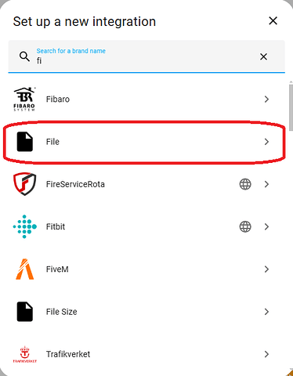The height and width of the screenshot is (376, 293).
Task: Expand the Fibaro entry chevron
Action: point(266,99)
